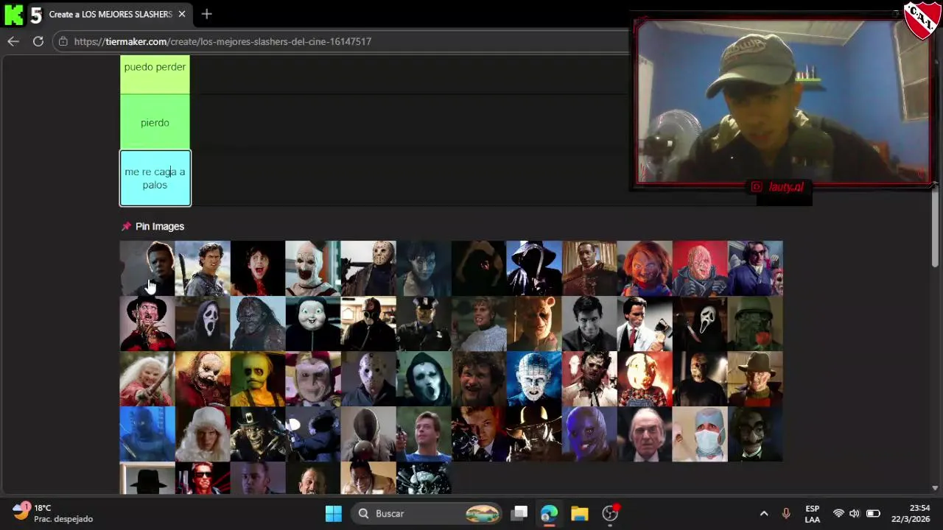Select the blue-faced man thumbnail

[x=589, y=434]
